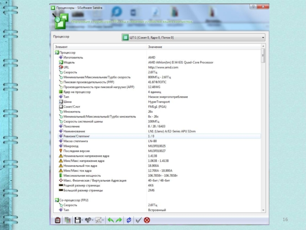Image resolution: width=306 pixels, height=230 pixels.
Task: Click the Элемент column header
Action: (100, 47)
